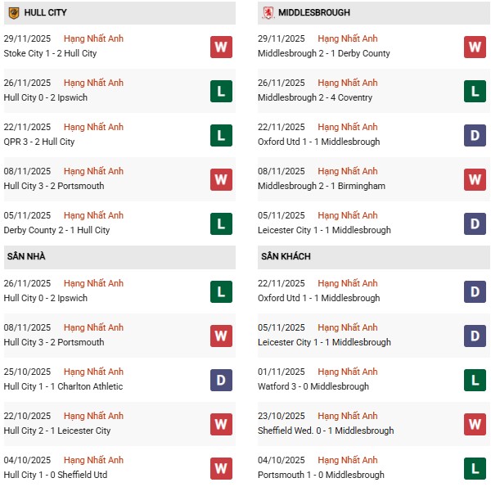Screen dimensions: 491x487
Task: Open the Middlesbrough 2 - 1 Derby County match
Action: coord(323,53)
